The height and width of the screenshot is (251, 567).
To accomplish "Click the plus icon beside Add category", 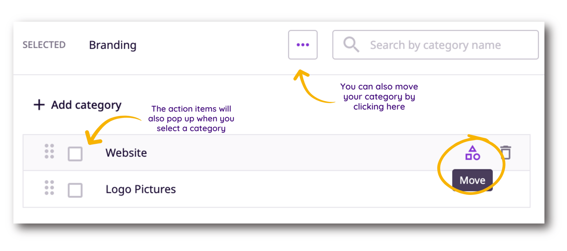I will coord(39,105).
